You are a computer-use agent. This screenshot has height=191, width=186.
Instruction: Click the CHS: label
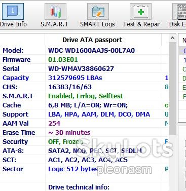point(10,87)
